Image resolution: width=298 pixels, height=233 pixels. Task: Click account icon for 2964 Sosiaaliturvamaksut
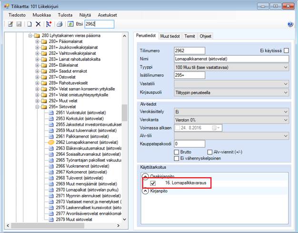coord(51,154)
